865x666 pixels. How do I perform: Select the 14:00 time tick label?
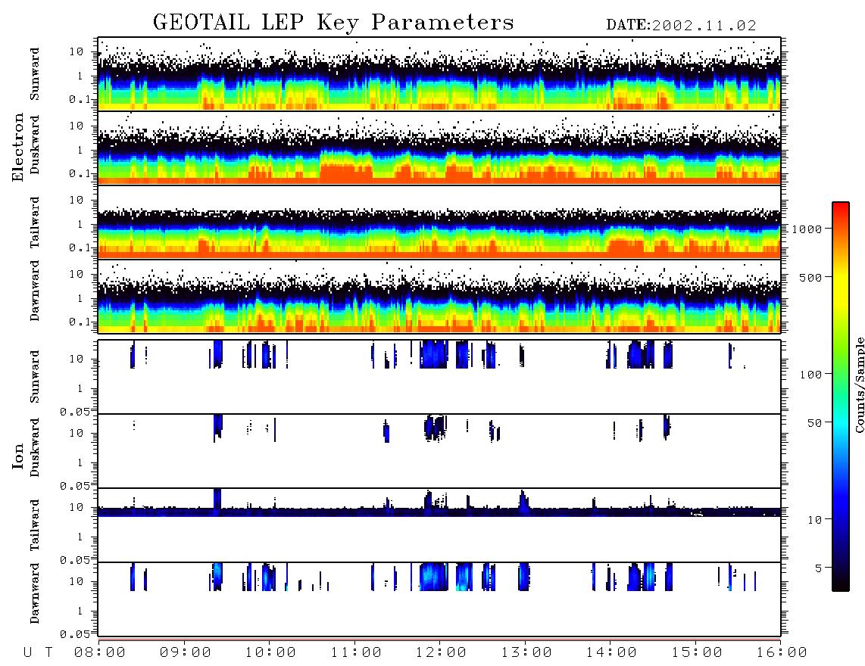611,652
